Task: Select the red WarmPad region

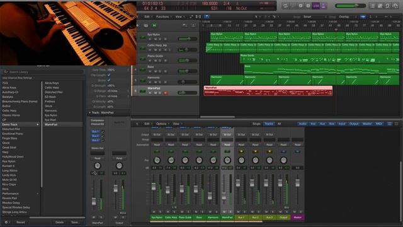Action: [x=268, y=91]
